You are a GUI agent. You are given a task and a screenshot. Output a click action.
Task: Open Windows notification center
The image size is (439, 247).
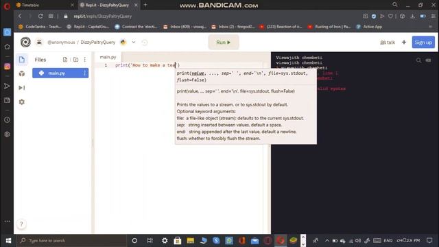pyautogui.click(x=429, y=241)
